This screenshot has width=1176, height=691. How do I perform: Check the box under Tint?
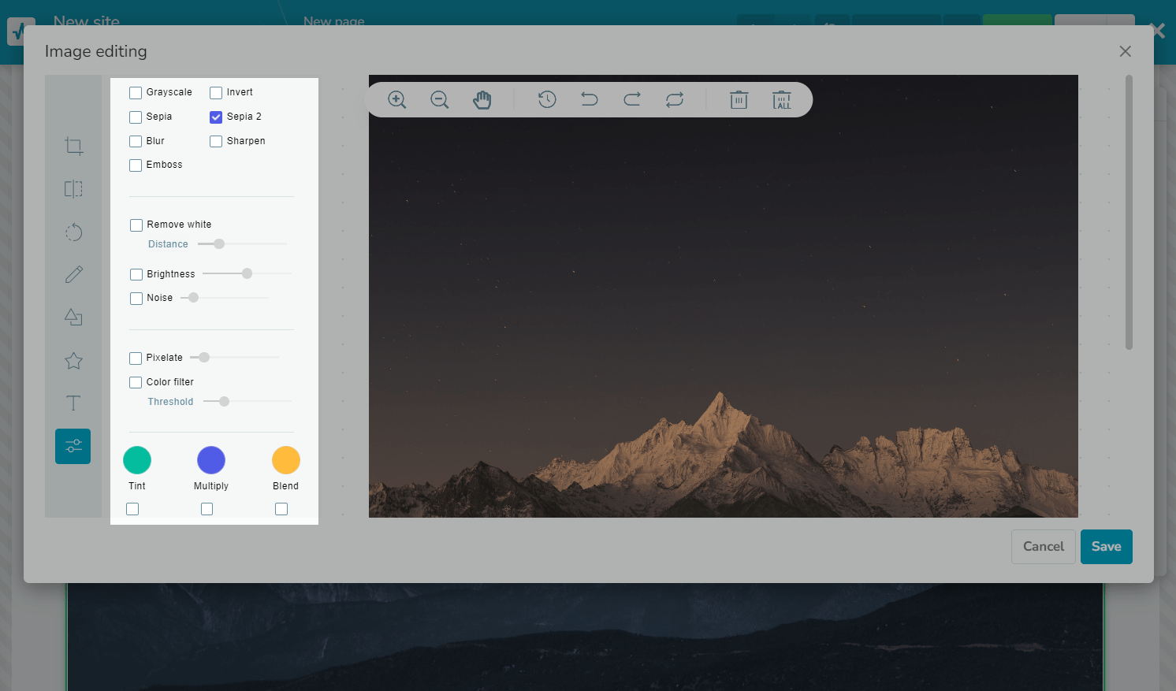[x=132, y=509]
